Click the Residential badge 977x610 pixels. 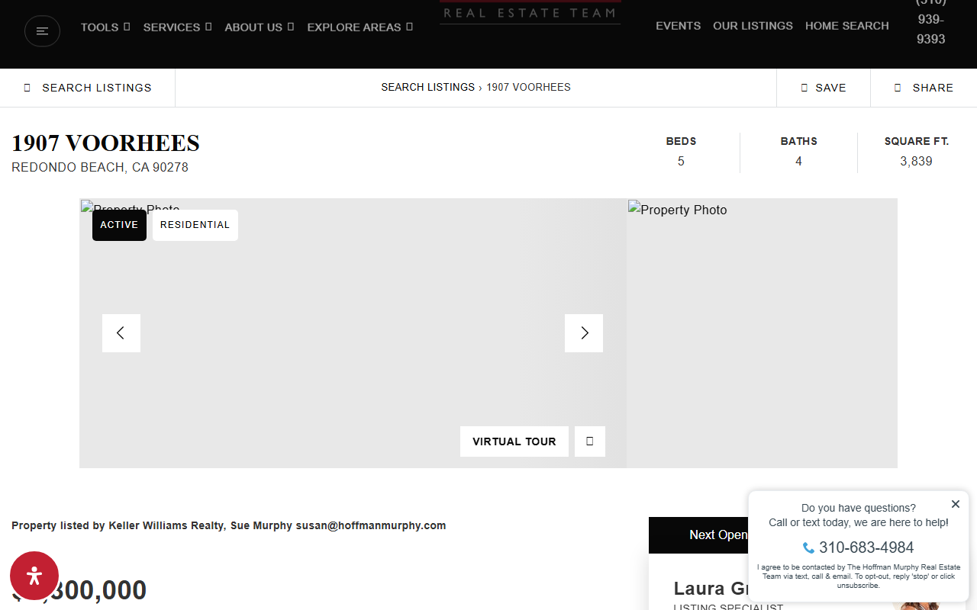coord(195,225)
